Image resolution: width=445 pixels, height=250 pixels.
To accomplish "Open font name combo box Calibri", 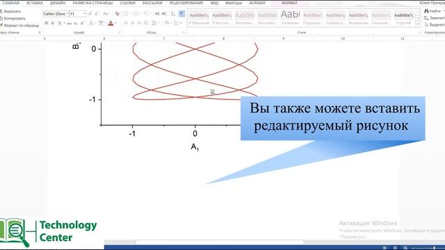I will (56, 14).
